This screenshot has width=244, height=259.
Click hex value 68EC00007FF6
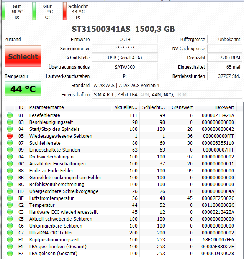tap(218, 240)
